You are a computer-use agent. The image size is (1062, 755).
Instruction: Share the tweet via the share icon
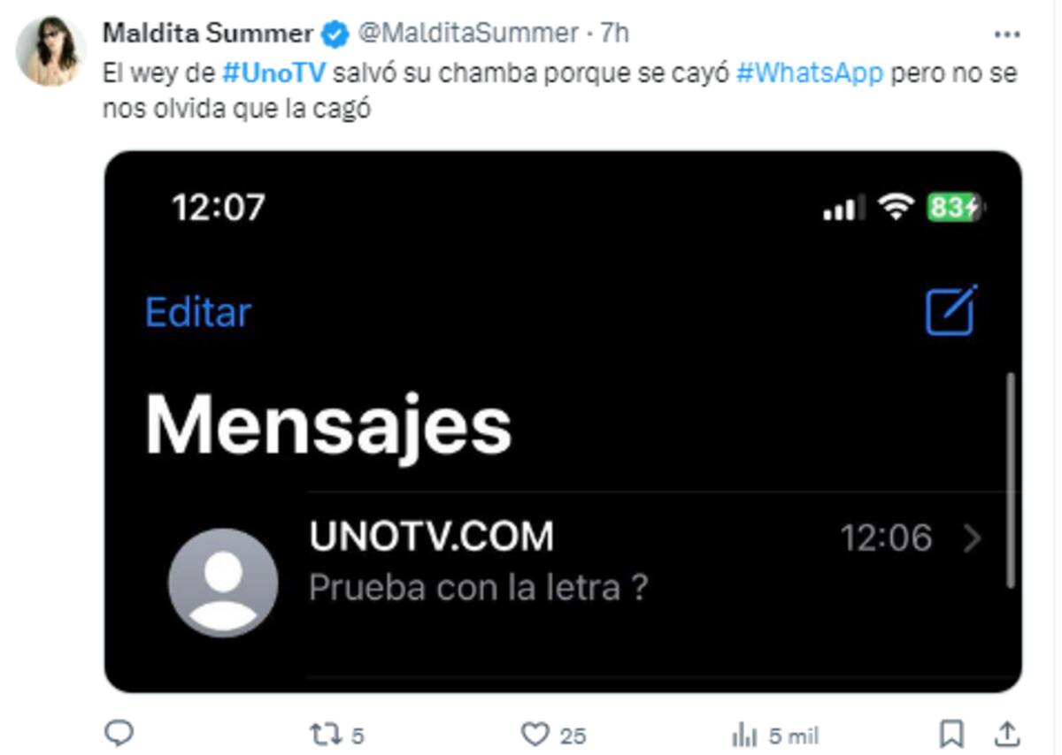click(x=1007, y=733)
